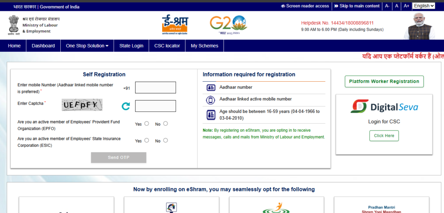444x213 pixels.
Task: Click the e-Shram logo
Action: 174,25
